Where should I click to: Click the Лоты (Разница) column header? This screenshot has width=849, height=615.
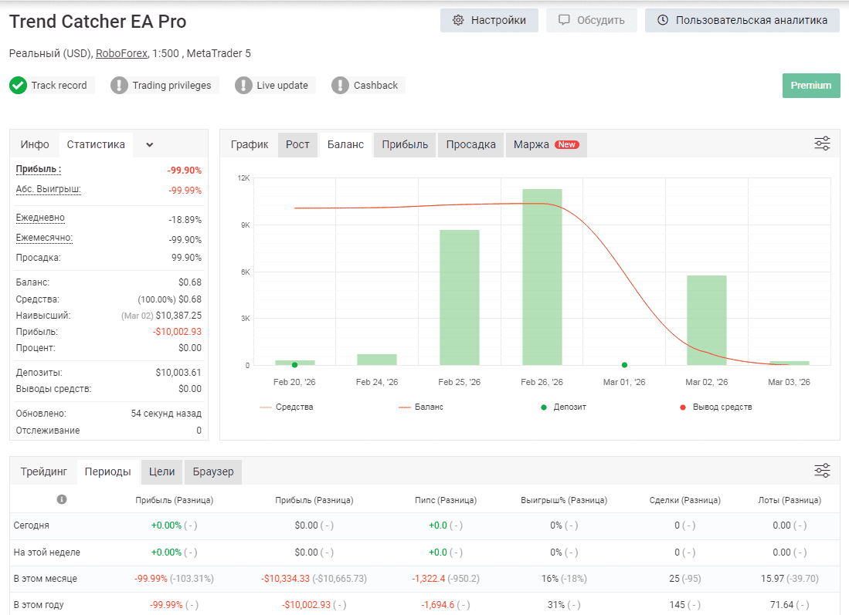tap(790, 500)
